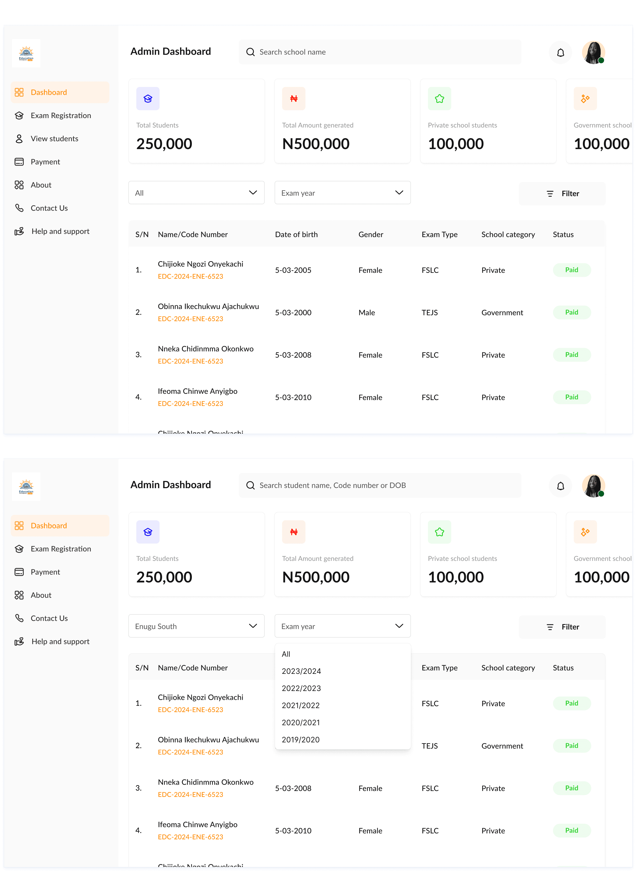This screenshot has width=636, height=892.
Task: Select 2019/2020 exam year option
Action: tap(300, 740)
